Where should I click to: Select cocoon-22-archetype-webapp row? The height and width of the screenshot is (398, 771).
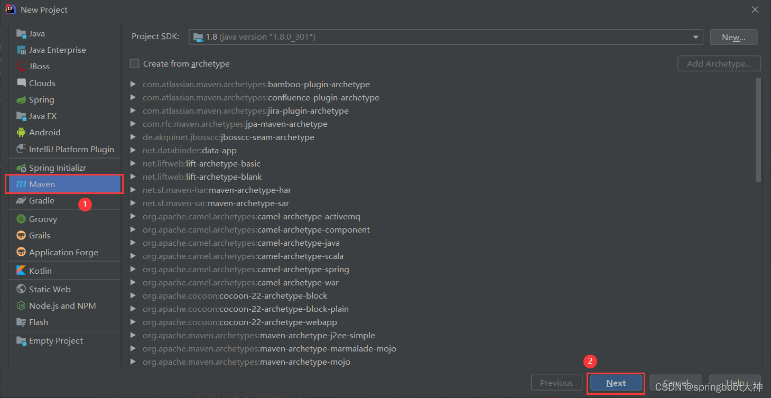point(442,322)
